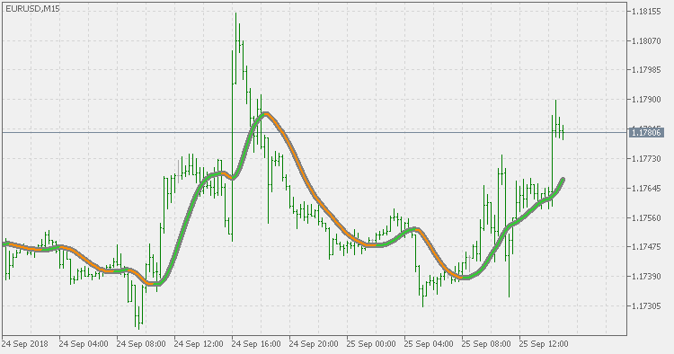
Task: Click the 24 Sep 2018 date label
Action: pyautogui.click(x=25, y=344)
